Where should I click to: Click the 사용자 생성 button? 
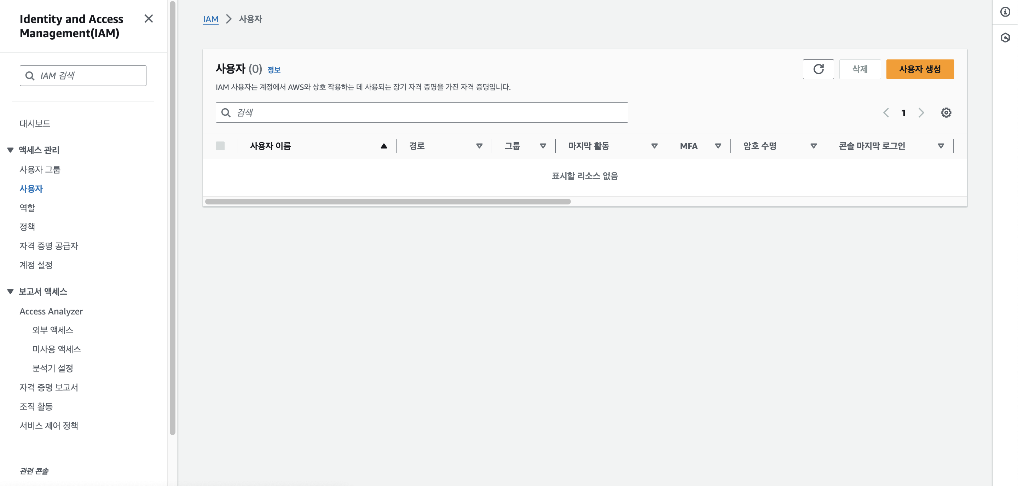coord(920,69)
